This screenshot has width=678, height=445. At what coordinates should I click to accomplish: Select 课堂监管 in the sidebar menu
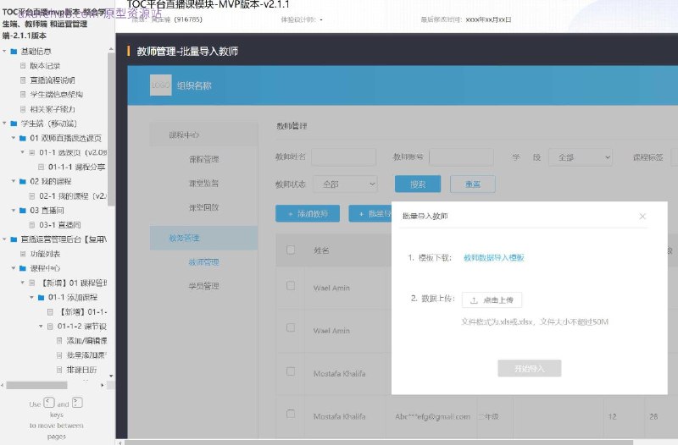click(x=203, y=184)
